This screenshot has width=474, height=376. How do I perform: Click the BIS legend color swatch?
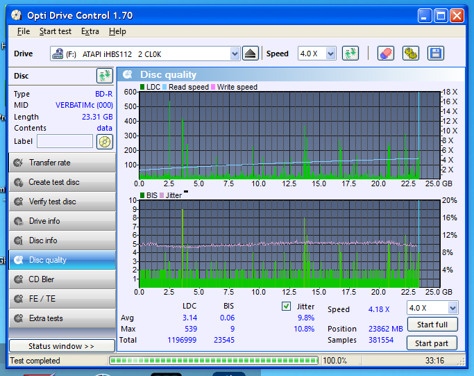point(142,195)
